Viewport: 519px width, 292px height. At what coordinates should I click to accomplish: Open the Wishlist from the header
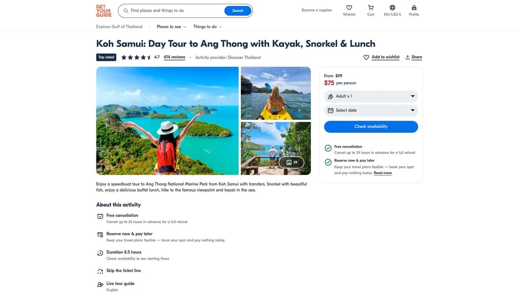point(349,10)
